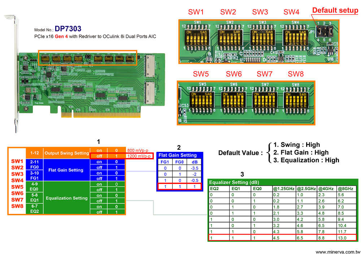The height and width of the screenshot is (255, 361).
Task: Click the 1. Swing : High line
Action: point(297,145)
